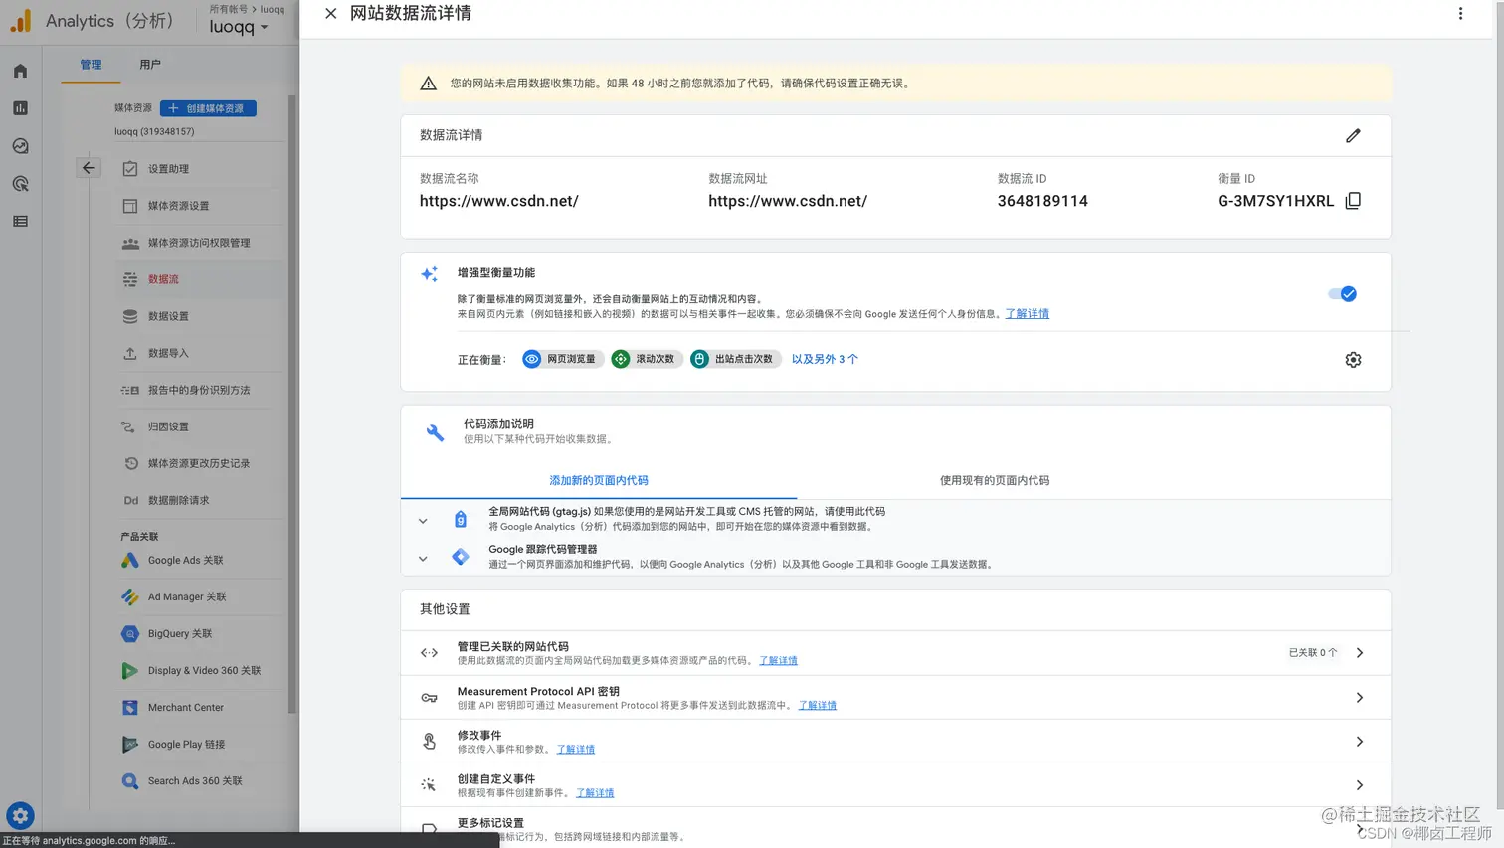
Task: Select the 用户 tab
Action: (x=150, y=65)
